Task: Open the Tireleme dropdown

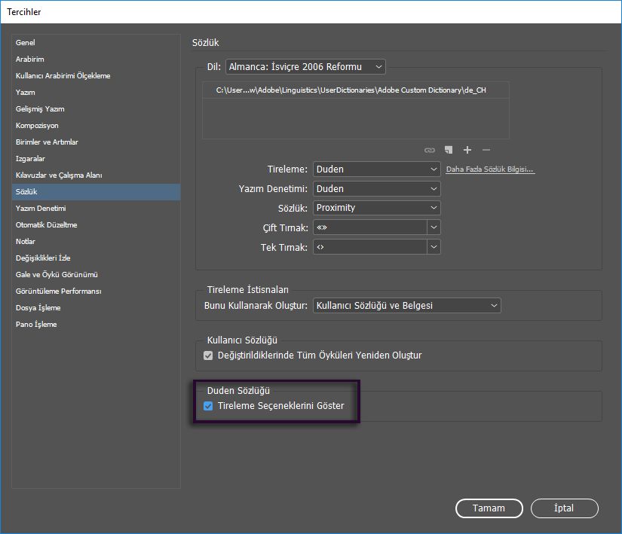Action: pyautogui.click(x=376, y=169)
